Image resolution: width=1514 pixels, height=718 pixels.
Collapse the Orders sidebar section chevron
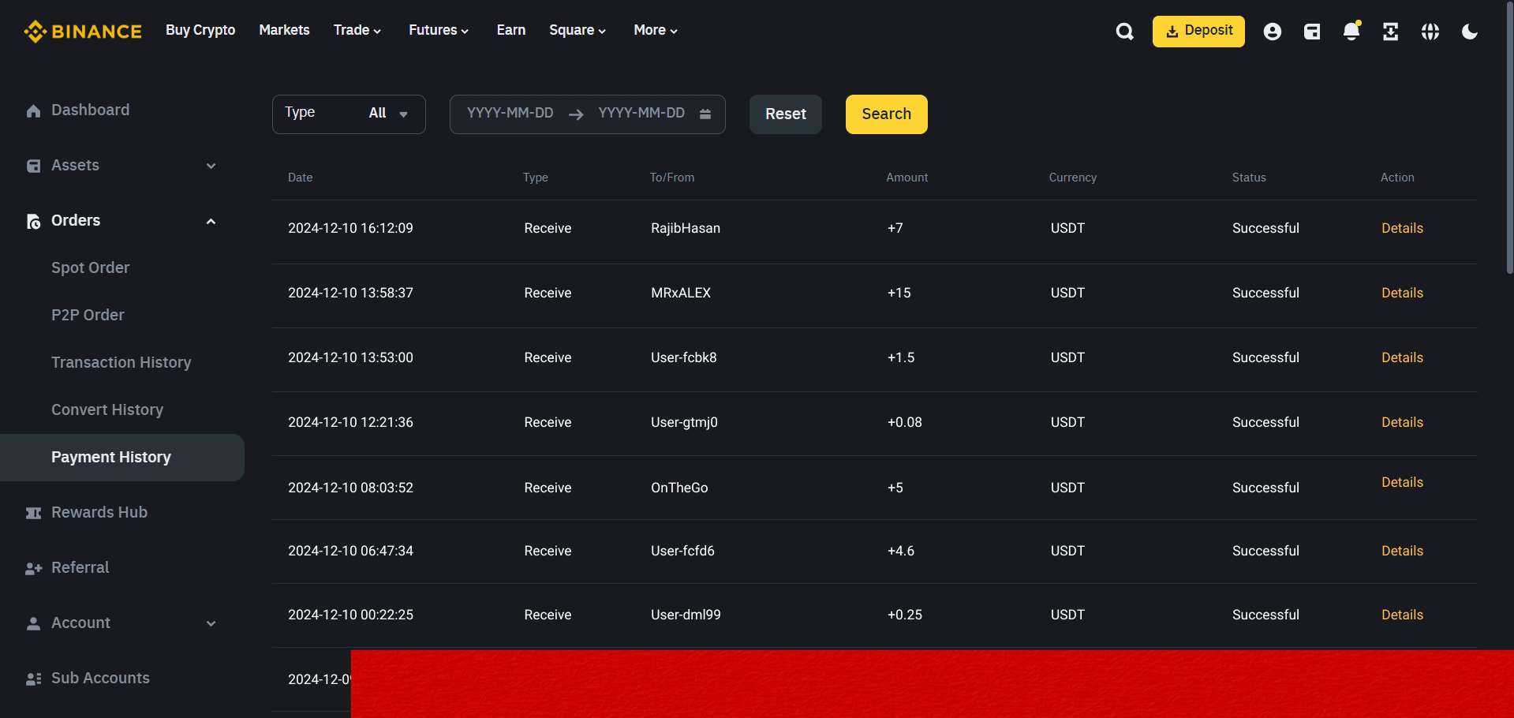(211, 221)
